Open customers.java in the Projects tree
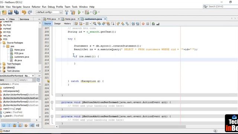 click(x=22, y=57)
